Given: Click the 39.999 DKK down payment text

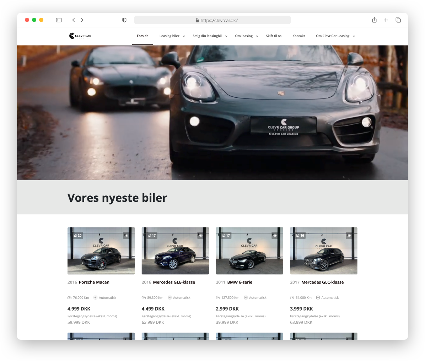Looking at the screenshot, I should (227, 322).
